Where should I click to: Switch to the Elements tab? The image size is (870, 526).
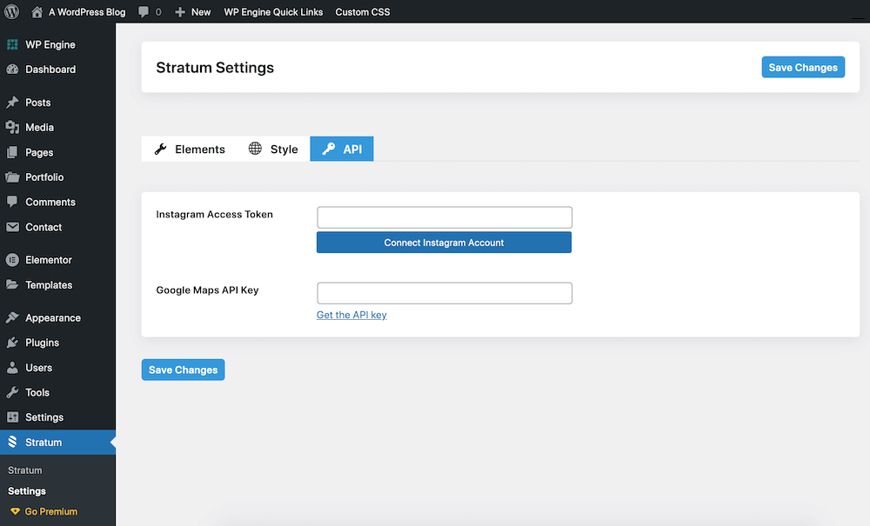pos(190,150)
